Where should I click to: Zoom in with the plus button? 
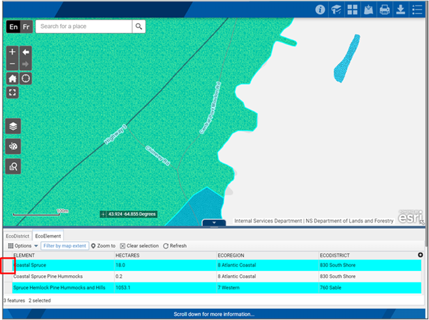point(12,52)
